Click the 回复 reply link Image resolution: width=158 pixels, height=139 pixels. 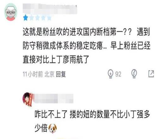click(61, 74)
